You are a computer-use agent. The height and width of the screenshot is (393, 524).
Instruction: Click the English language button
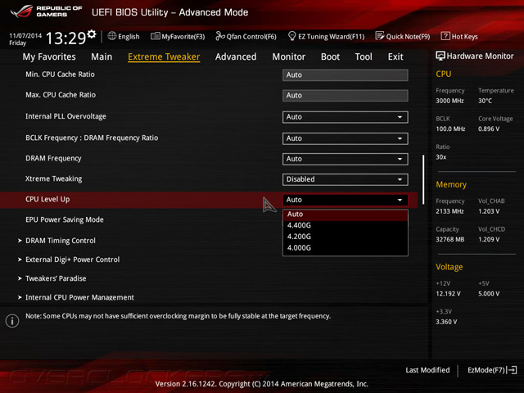[124, 36]
